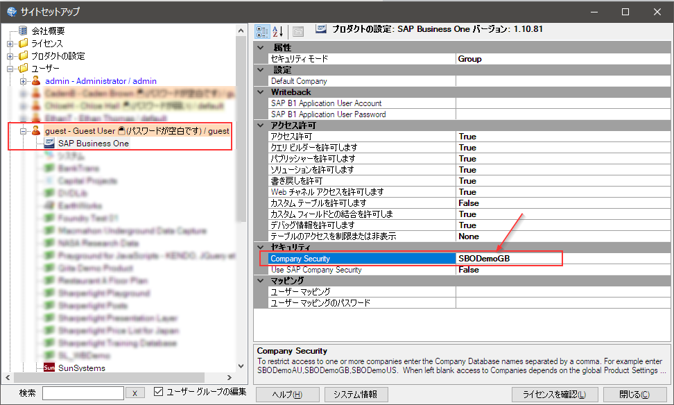The image size is (674, 405).
Task: Click the セキュリティ モード value Group
Action: click(563, 58)
